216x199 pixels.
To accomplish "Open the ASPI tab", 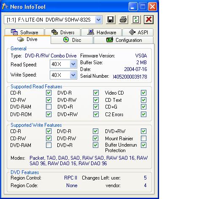I will 138,32.
